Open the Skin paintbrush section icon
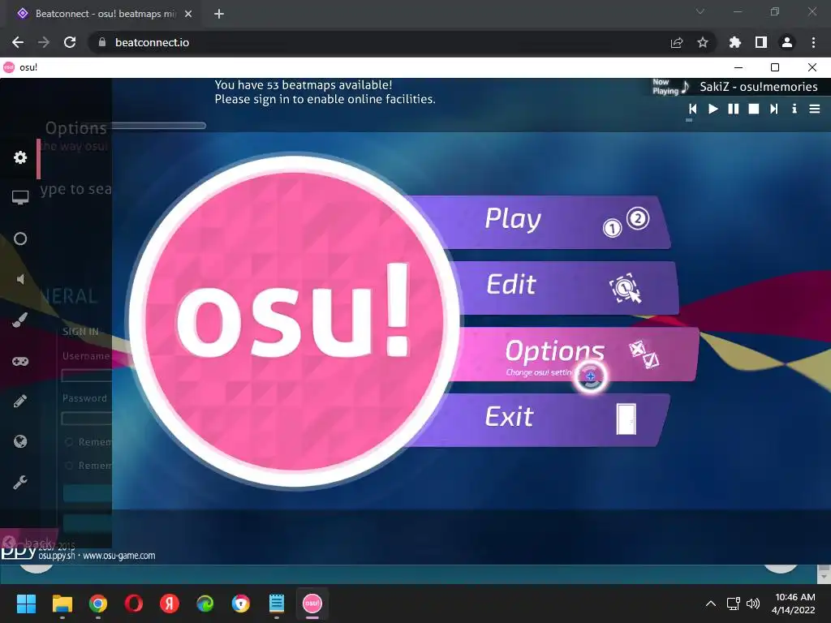The image size is (831, 623). tap(20, 320)
